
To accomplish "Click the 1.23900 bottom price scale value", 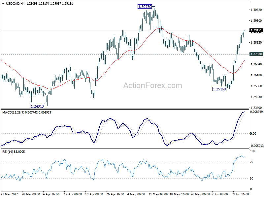I will click(x=256, y=108).
